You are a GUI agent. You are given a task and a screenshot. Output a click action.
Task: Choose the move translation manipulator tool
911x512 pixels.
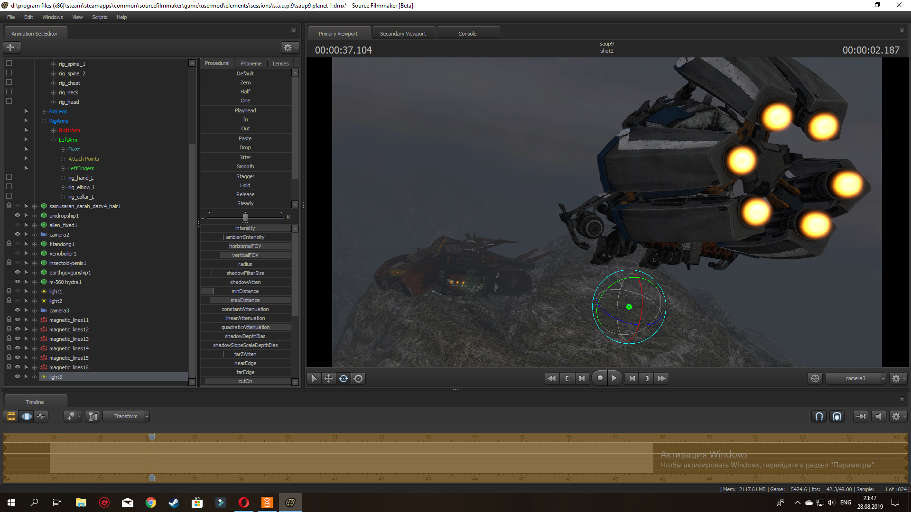tap(328, 378)
